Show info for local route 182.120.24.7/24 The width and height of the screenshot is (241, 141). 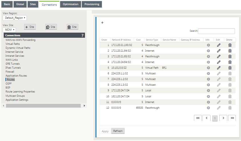[208, 96]
